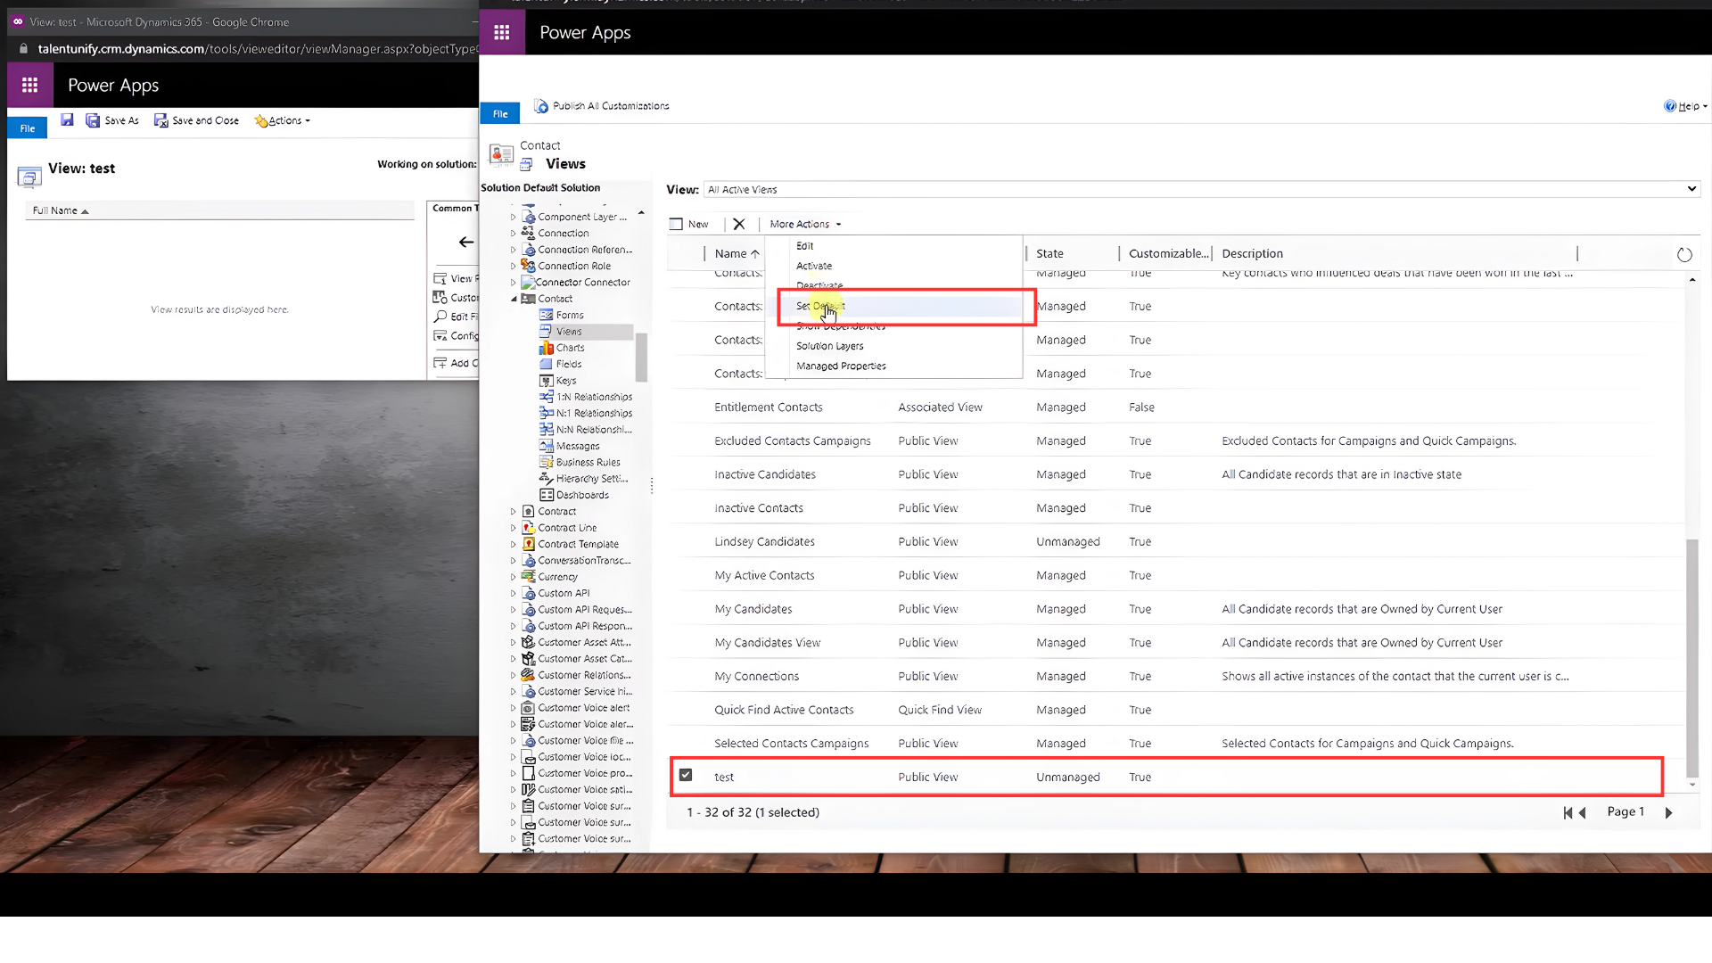Collapse the Contact entity tree node

[x=514, y=299]
